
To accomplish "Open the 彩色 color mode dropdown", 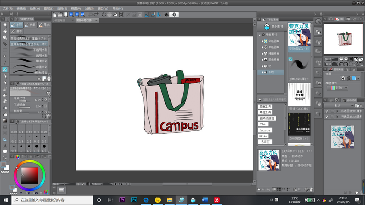I will click(x=338, y=88).
